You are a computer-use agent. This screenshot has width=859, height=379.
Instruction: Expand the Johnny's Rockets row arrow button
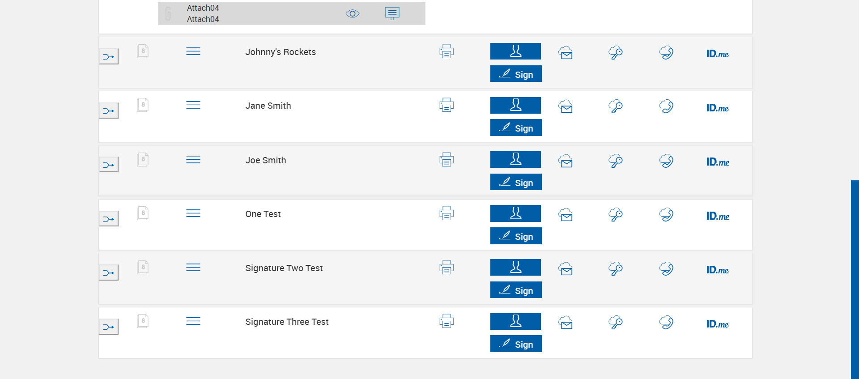(x=109, y=57)
